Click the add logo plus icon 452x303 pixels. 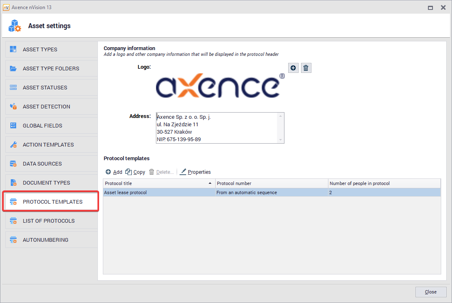tap(293, 68)
